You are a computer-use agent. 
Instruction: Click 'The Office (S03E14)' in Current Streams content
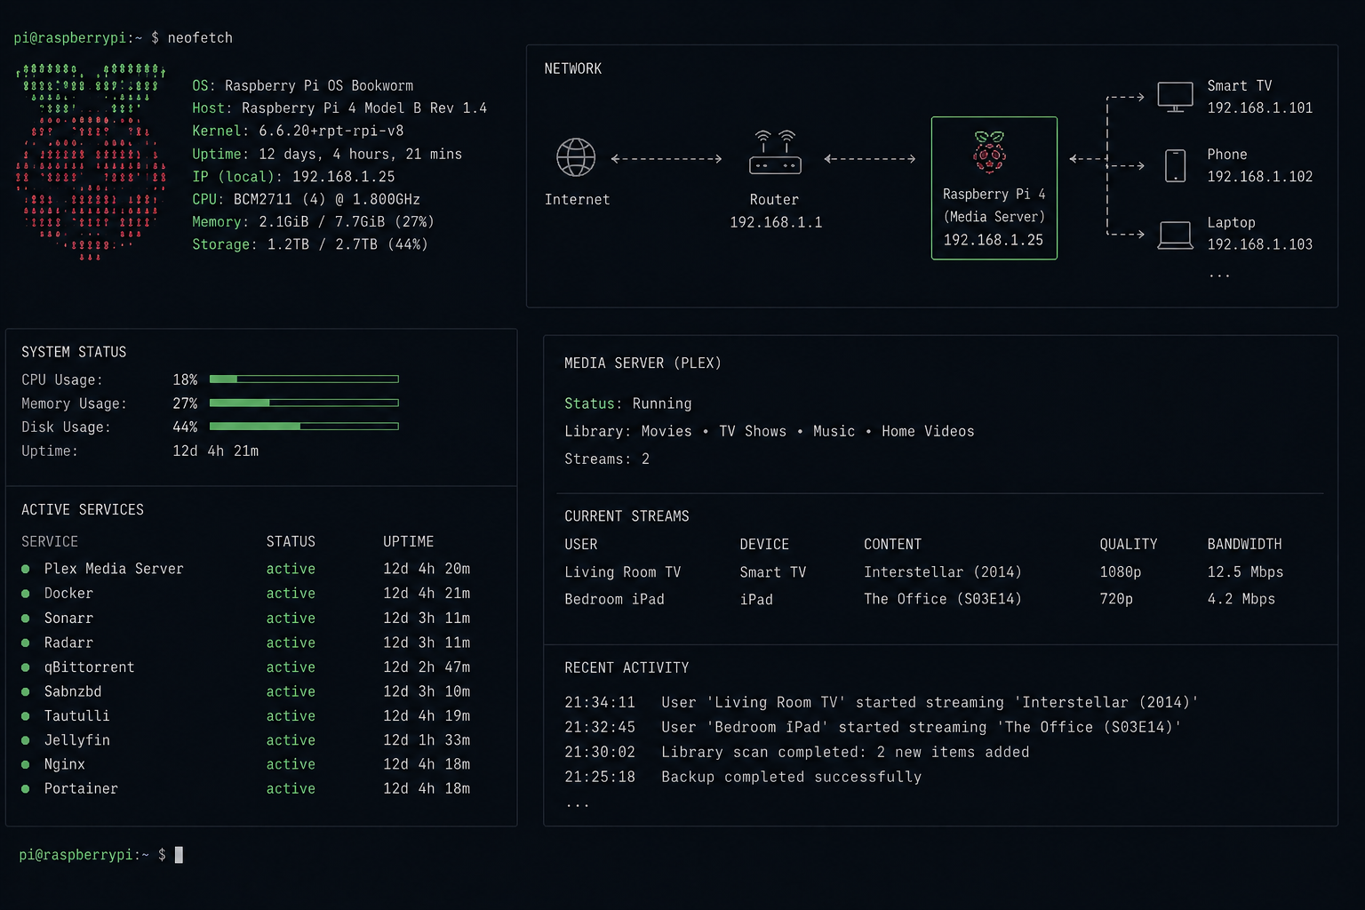pyautogui.click(x=942, y=600)
